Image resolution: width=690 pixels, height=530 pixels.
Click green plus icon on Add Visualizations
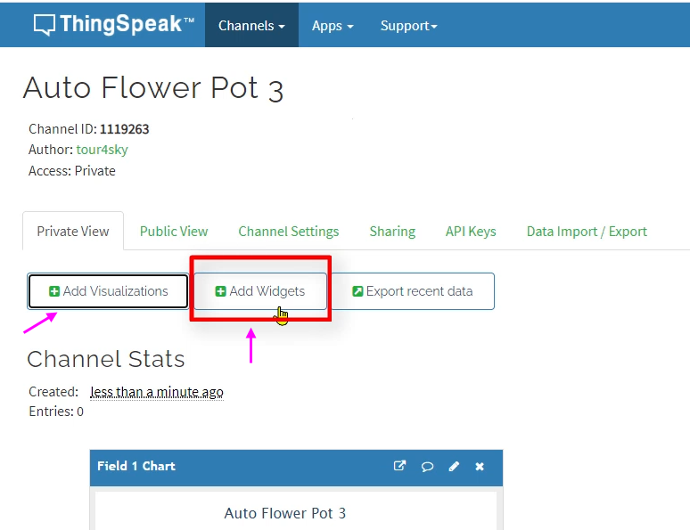pyautogui.click(x=54, y=291)
